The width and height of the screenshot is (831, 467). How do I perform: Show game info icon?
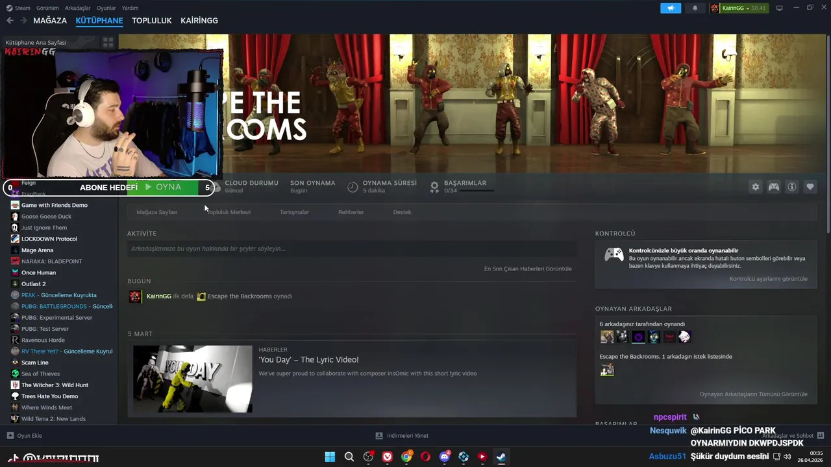792,187
